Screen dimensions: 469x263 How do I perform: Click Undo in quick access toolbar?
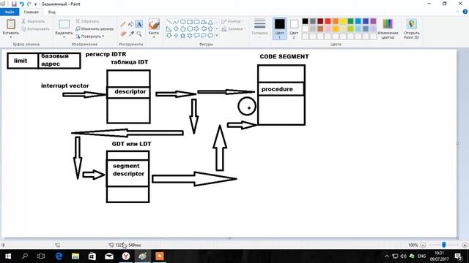[21, 4]
